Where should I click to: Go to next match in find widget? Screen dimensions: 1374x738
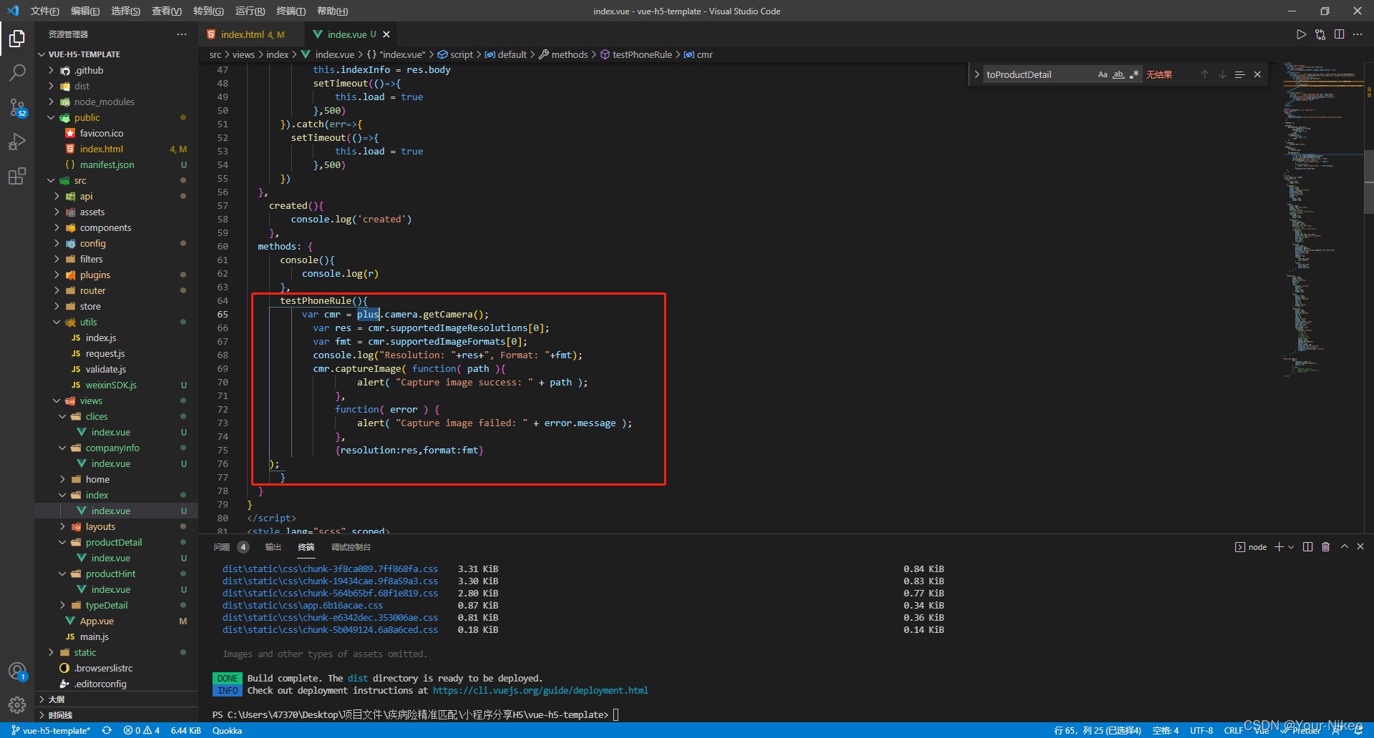click(1222, 74)
